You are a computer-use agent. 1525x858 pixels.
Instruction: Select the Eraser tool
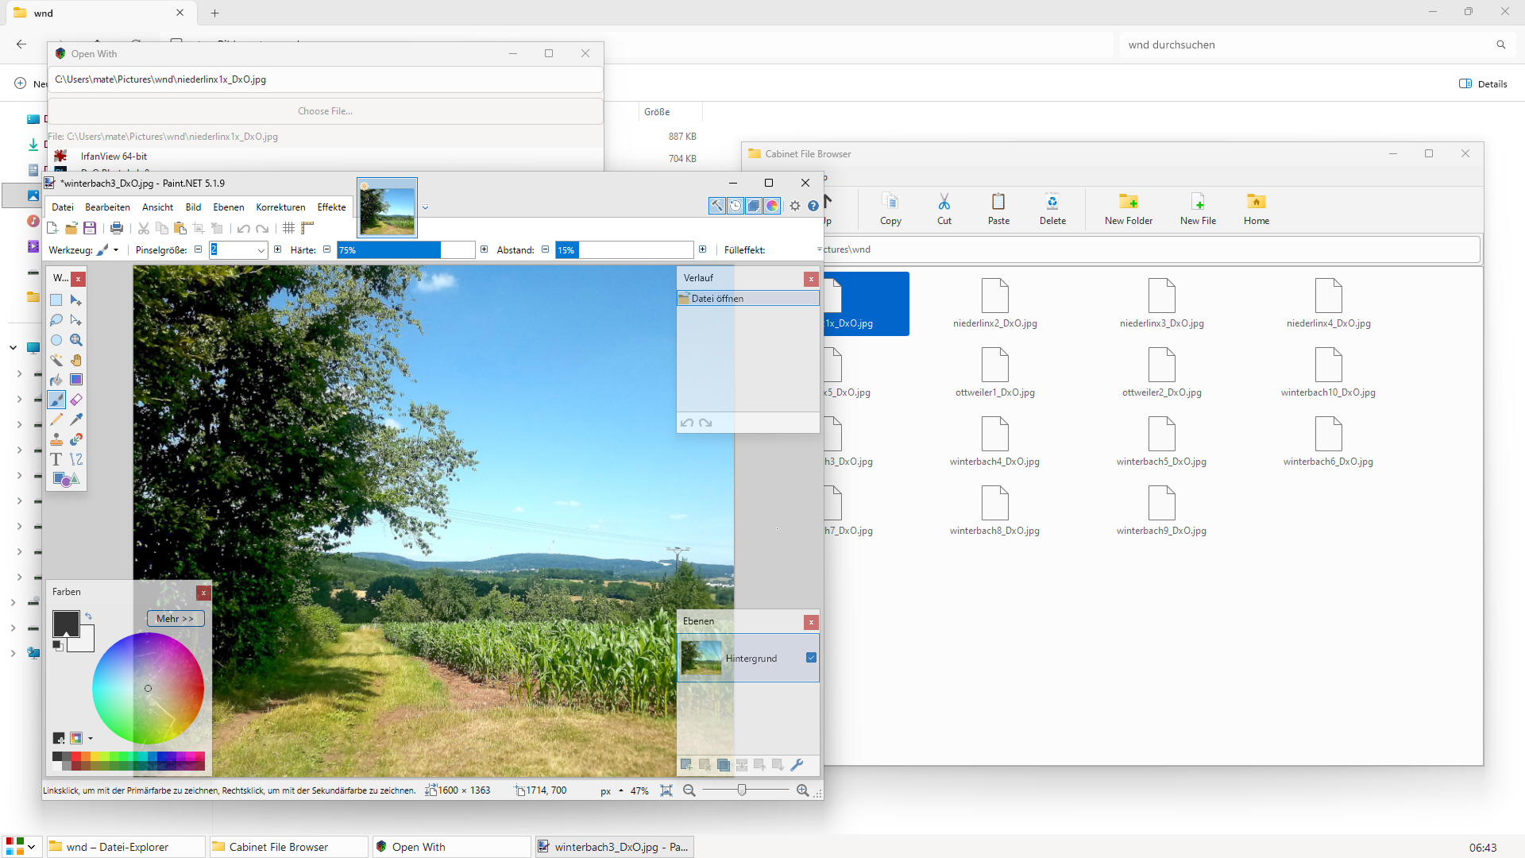76,400
